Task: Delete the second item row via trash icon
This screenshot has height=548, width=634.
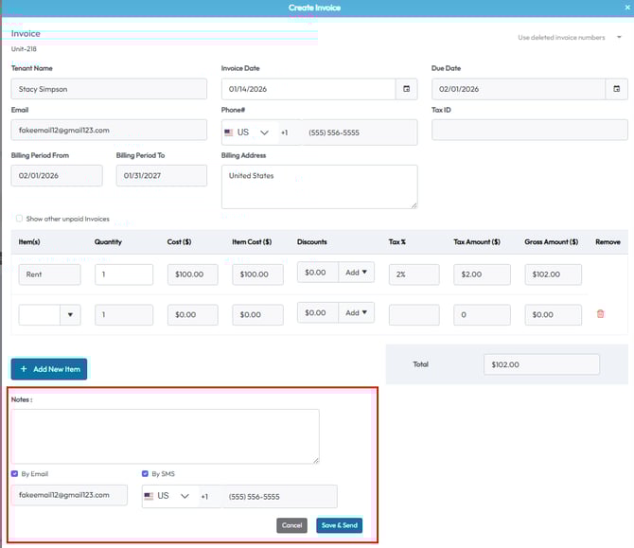Action: [x=600, y=313]
